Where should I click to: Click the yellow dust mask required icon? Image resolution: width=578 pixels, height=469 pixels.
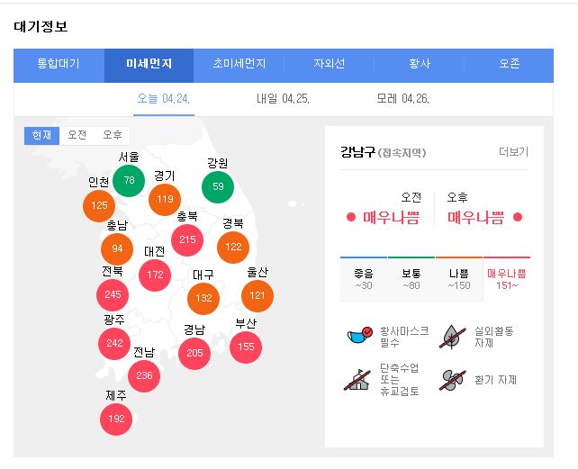point(360,338)
